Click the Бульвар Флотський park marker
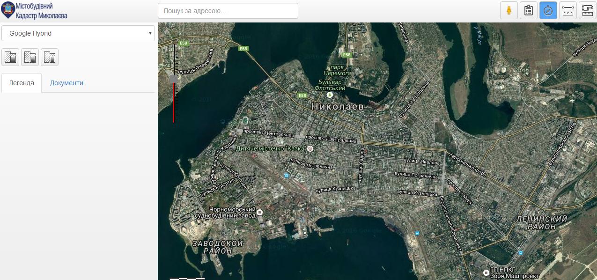Image resolution: width=597 pixels, height=280 pixels. tap(330, 95)
